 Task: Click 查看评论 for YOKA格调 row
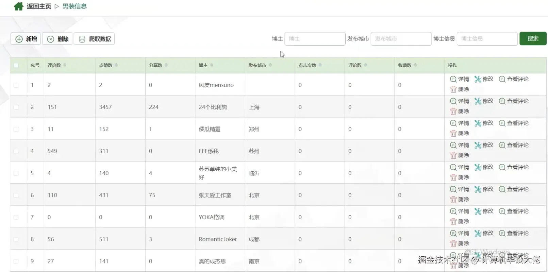(514, 211)
